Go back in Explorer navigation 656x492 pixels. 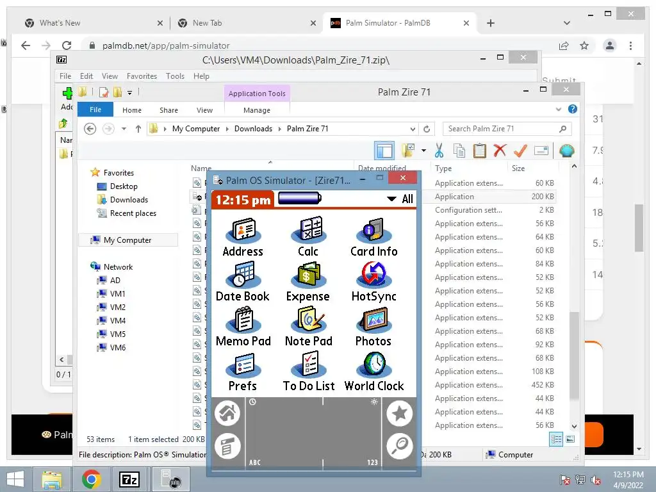(90, 129)
